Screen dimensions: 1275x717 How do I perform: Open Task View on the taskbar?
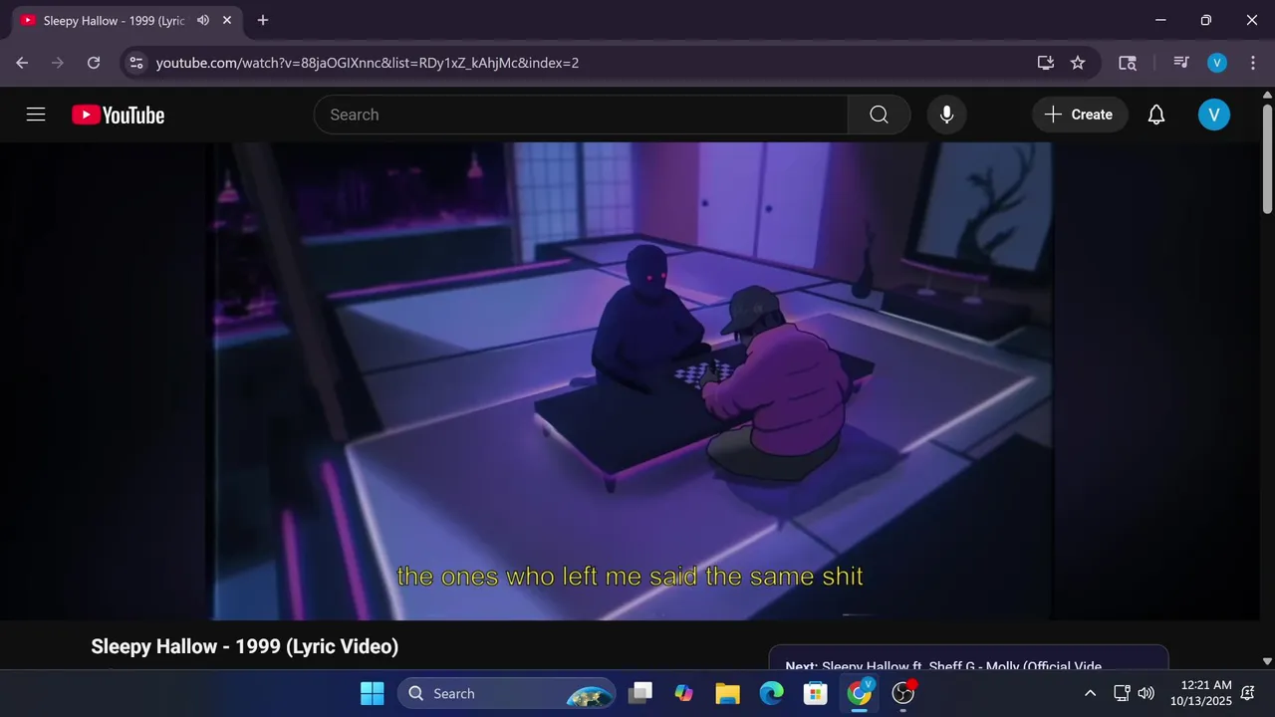pyautogui.click(x=639, y=693)
